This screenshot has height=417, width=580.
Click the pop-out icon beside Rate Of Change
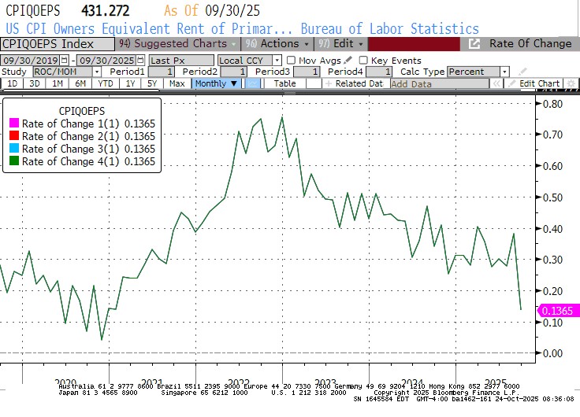click(x=474, y=44)
